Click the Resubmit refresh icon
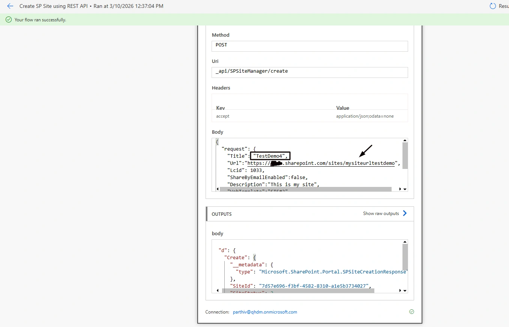 click(492, 6)
